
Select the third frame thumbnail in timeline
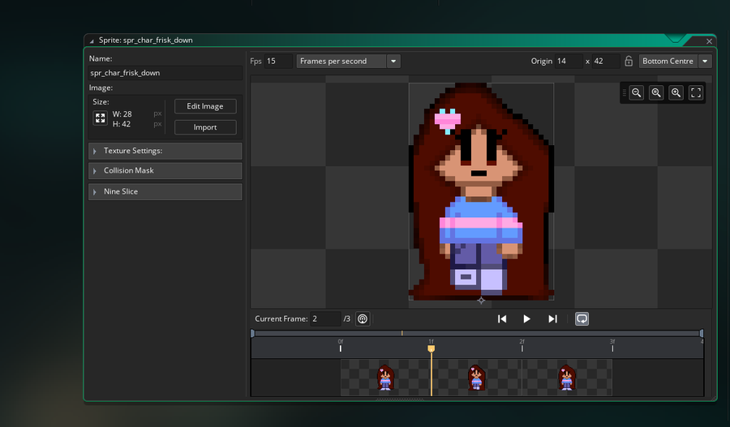pyautogui.click(x=567, y=378)
